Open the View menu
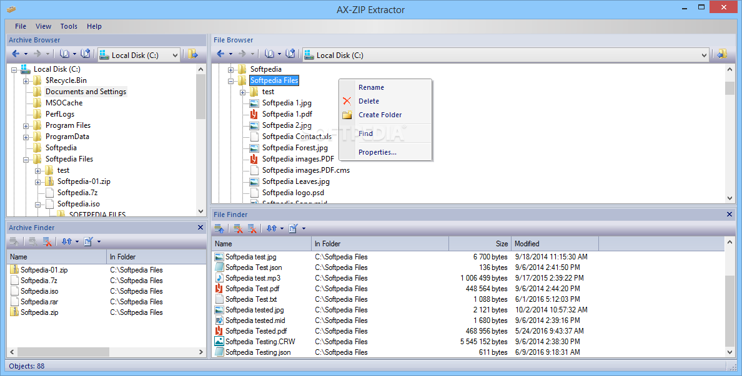Viewport: 742px width, 376px height. click(x=43, y=26)
